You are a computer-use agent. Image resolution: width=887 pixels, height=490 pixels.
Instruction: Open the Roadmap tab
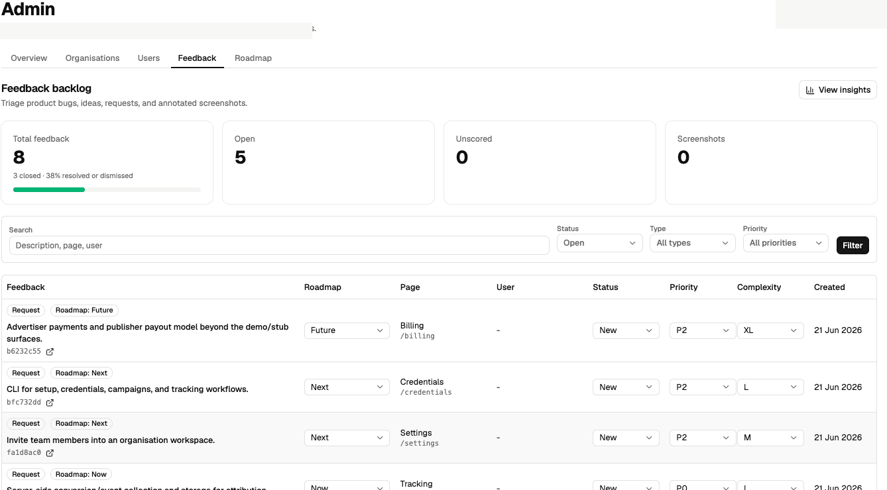coord(253,58)
